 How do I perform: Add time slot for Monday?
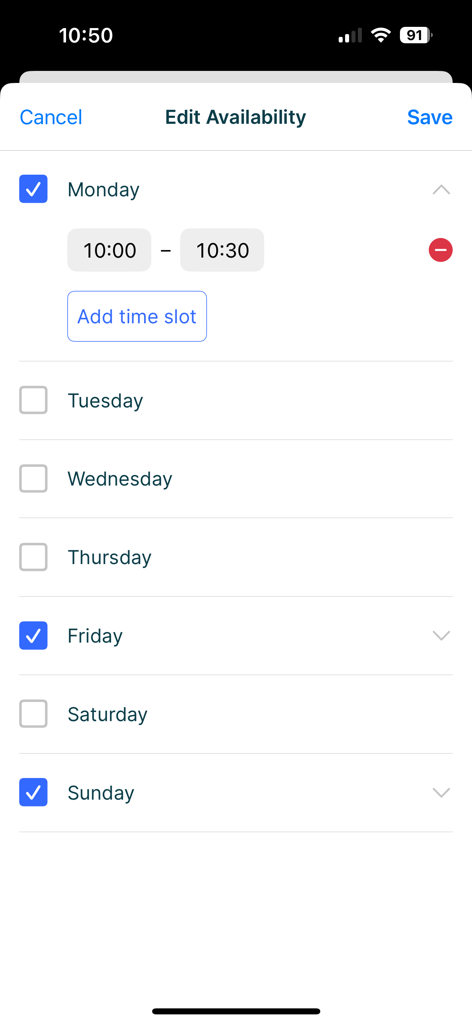coord(137,316)
